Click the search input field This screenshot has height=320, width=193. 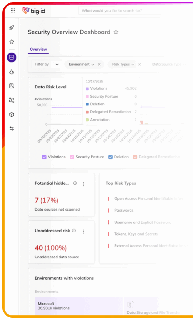tap(119, 11)
